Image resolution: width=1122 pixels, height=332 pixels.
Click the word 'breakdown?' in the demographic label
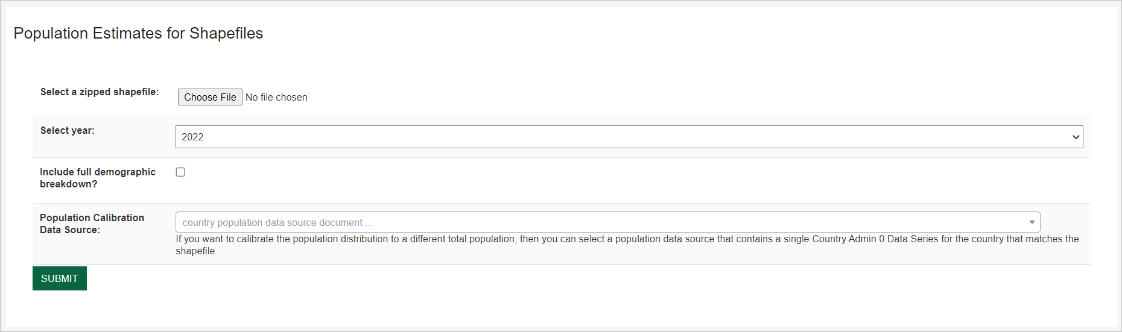pos(69,184)
